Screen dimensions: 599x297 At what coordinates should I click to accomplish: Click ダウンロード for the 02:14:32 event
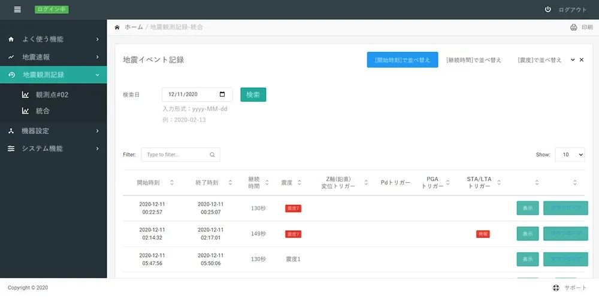tap(565, 234)
